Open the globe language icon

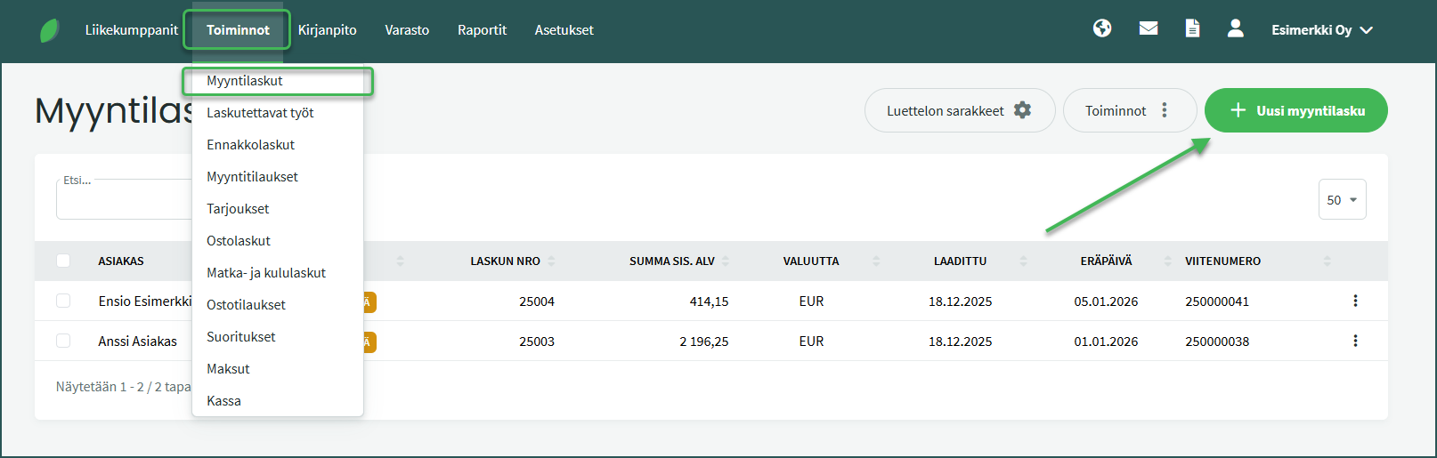1102,28
